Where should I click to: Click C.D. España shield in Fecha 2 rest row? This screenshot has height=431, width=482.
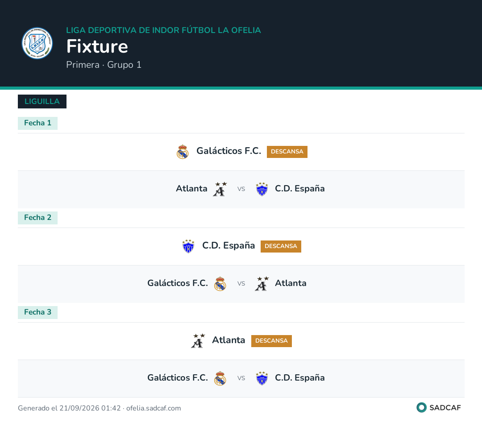point(188,246)
